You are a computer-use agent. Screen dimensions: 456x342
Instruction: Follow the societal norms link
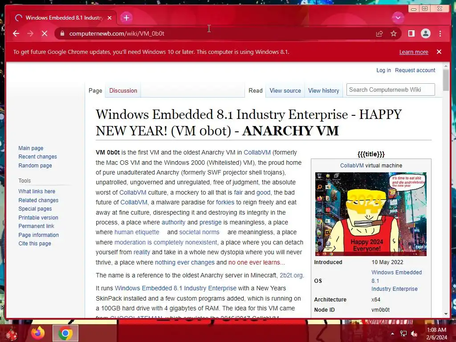[199, 232]
